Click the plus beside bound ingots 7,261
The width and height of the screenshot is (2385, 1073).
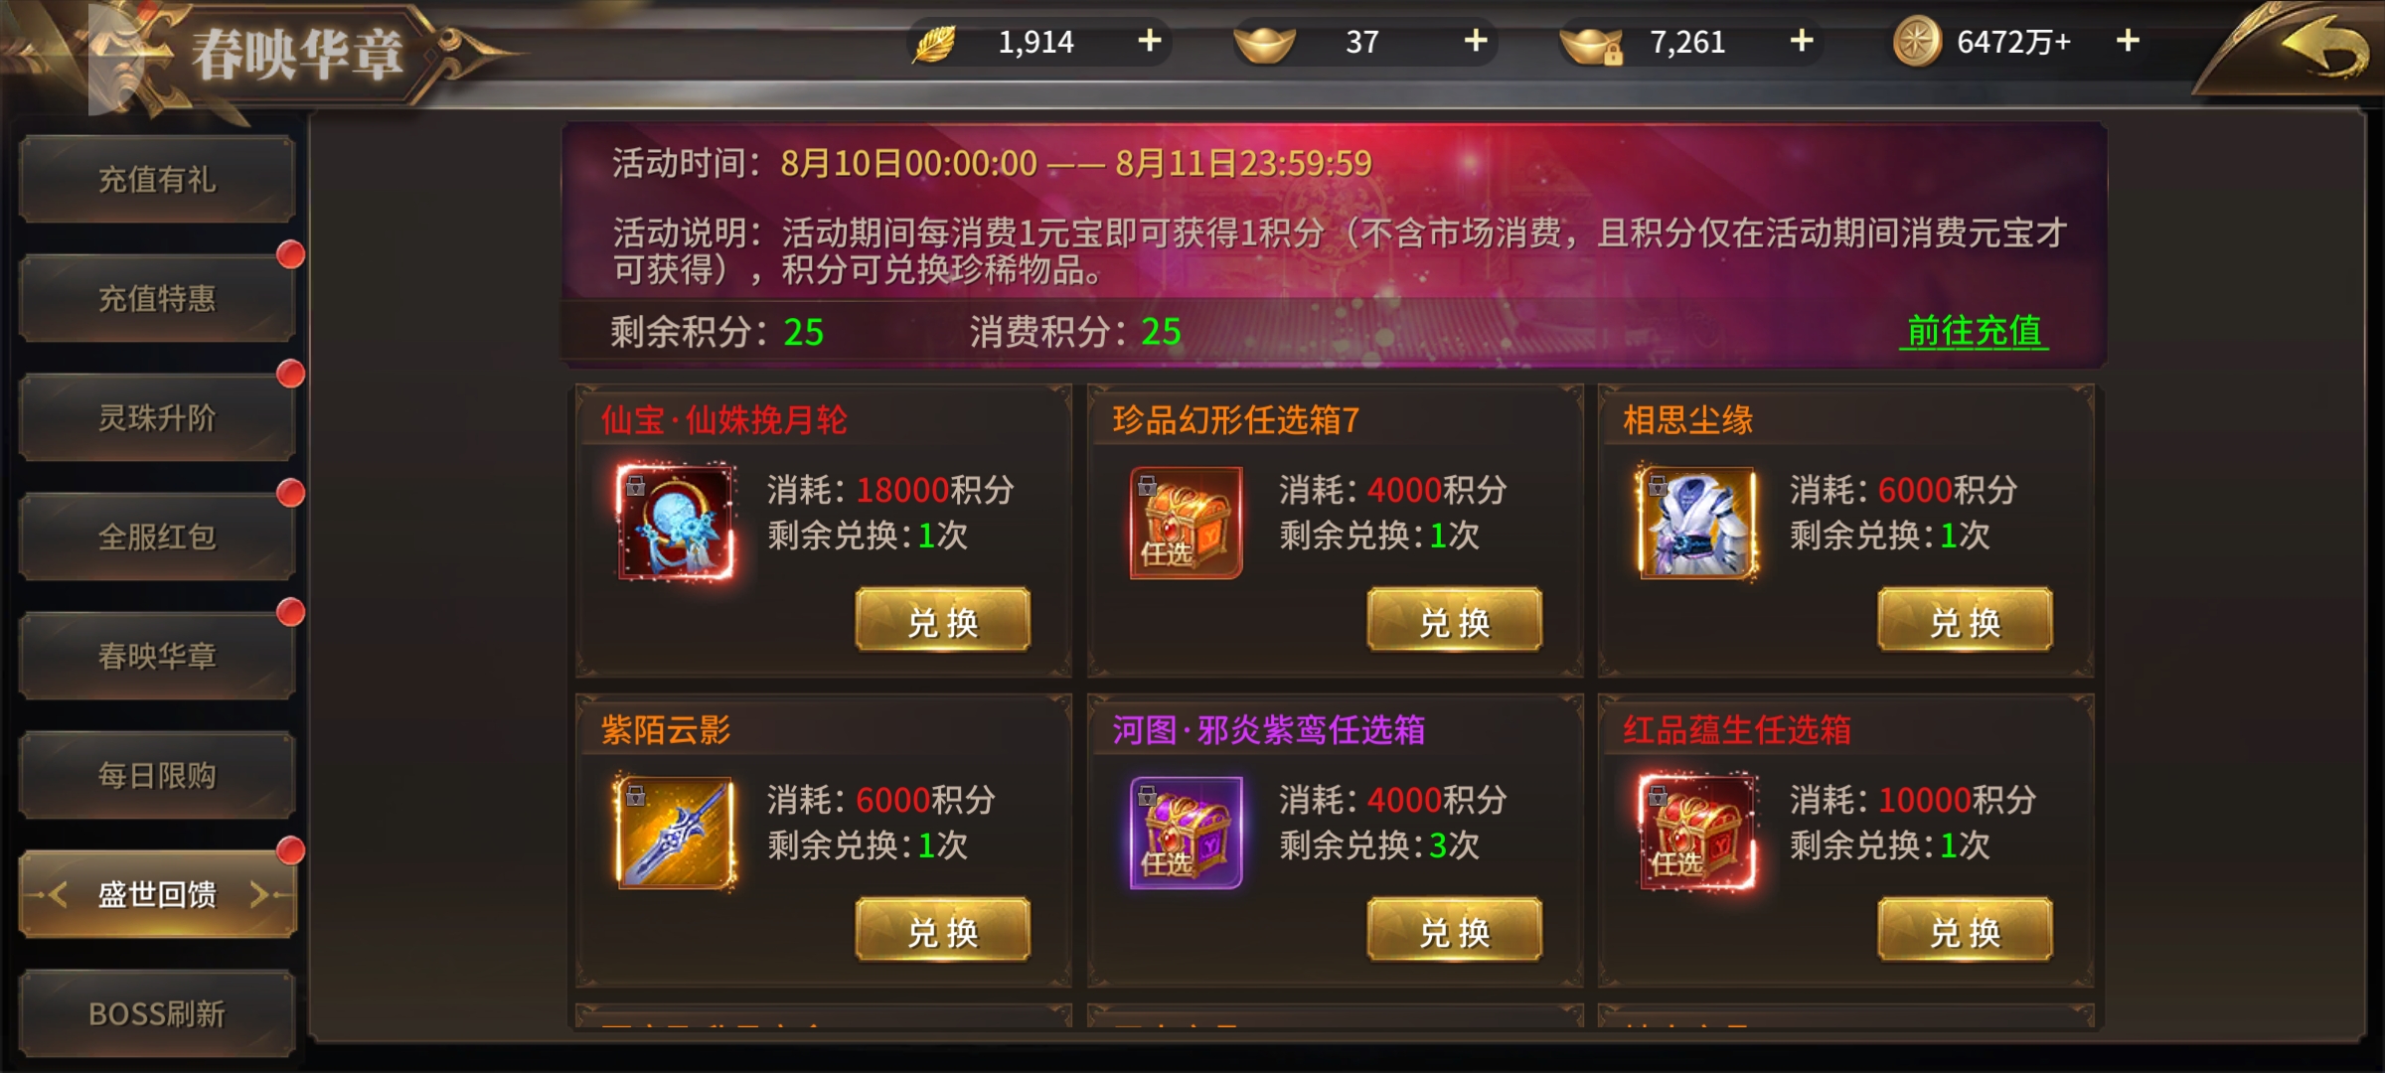[1802, 41]
